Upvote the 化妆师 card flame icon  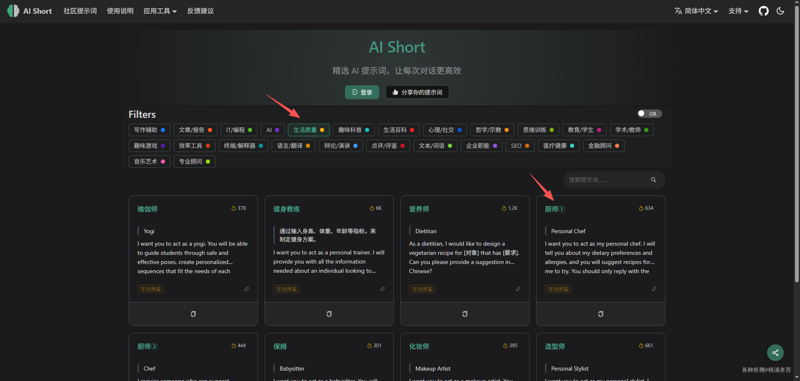click(505, 346)
